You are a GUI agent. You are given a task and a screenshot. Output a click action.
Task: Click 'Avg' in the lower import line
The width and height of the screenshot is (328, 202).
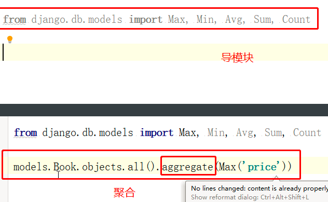(x=245, y=133)
